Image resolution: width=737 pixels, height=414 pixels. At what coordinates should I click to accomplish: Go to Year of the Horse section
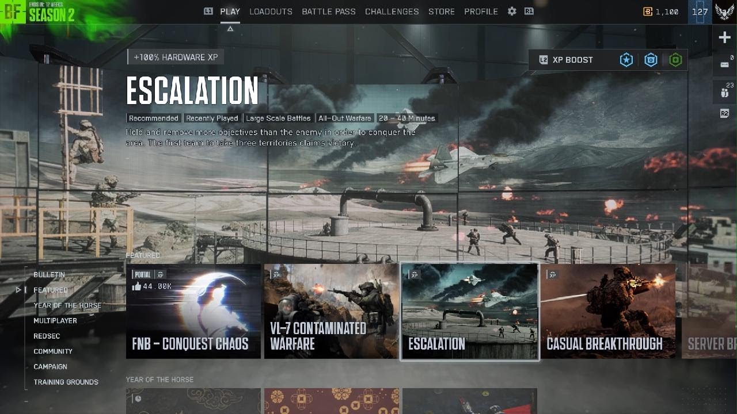pyautogui.click(x=67, y=305)
